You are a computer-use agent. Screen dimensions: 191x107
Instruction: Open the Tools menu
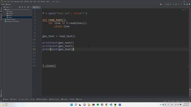tap(35, 1)
